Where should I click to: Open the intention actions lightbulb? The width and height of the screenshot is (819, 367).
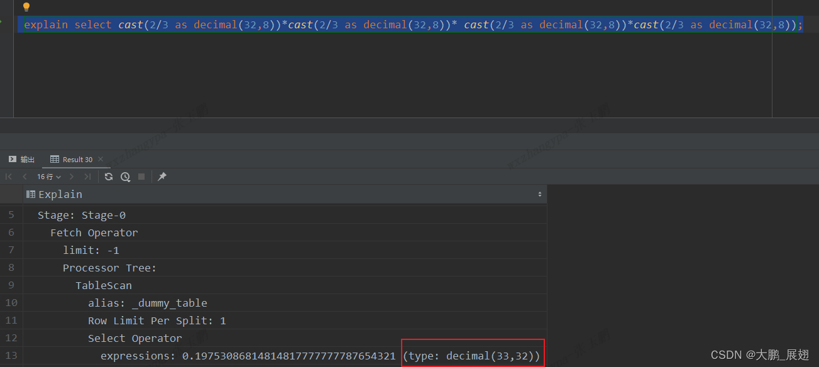[25, 6]
